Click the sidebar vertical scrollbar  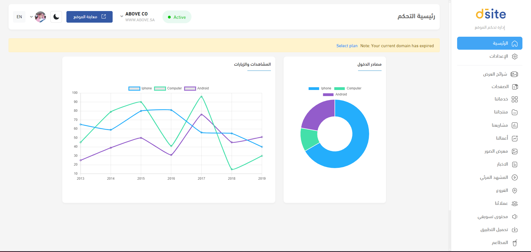pyautogui.click(x=450, y=106)
